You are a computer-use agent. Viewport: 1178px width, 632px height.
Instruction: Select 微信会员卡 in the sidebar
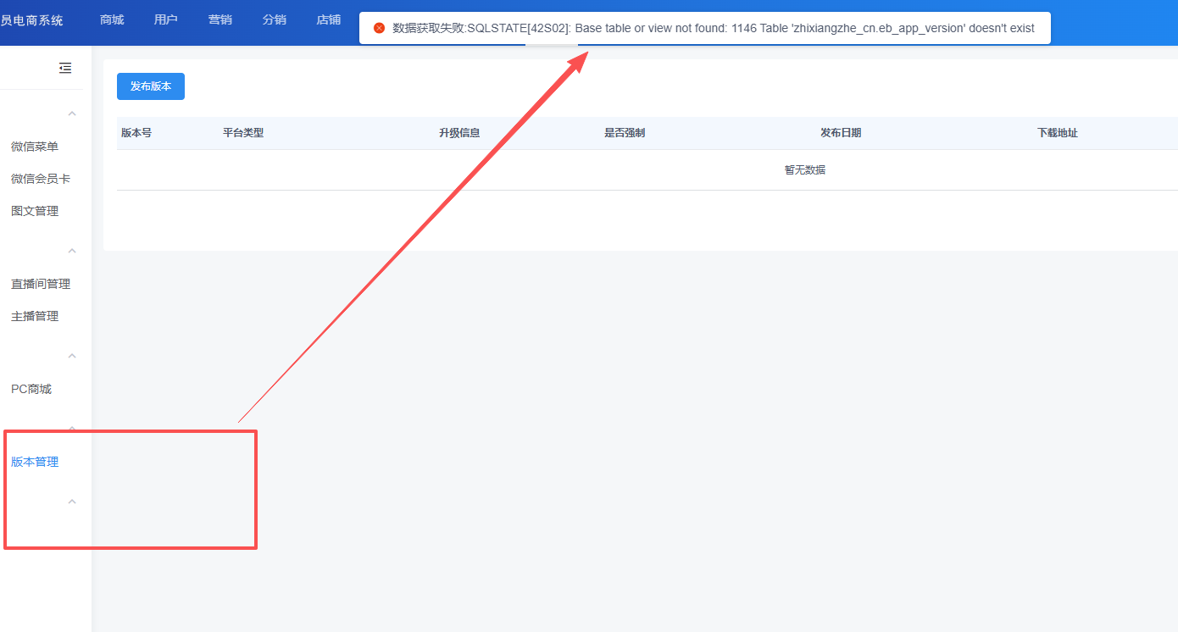click(41, 179)
